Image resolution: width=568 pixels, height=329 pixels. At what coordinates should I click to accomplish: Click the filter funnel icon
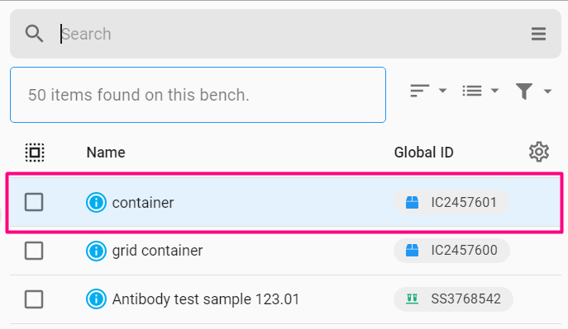point(524,91)
